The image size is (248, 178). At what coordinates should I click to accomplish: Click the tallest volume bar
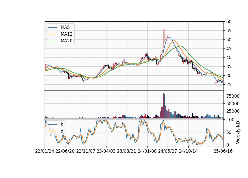pos(164,106)
